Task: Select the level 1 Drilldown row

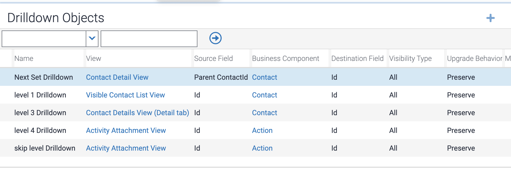Action: coord(40,95)
